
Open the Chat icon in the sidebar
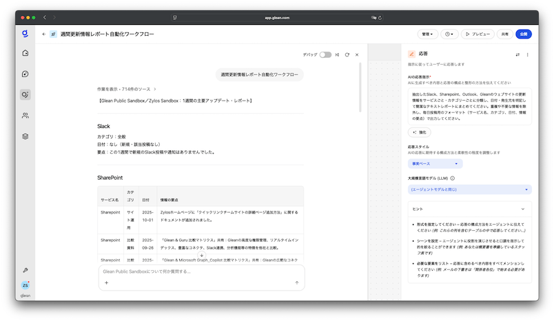tap(25, 74)
